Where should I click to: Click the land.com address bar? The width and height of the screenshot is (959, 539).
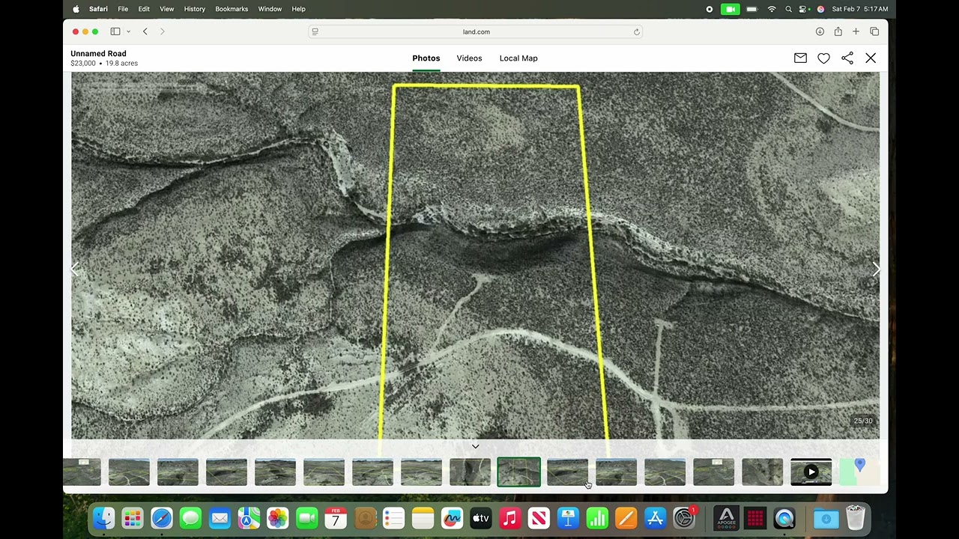tap(476, 31)
